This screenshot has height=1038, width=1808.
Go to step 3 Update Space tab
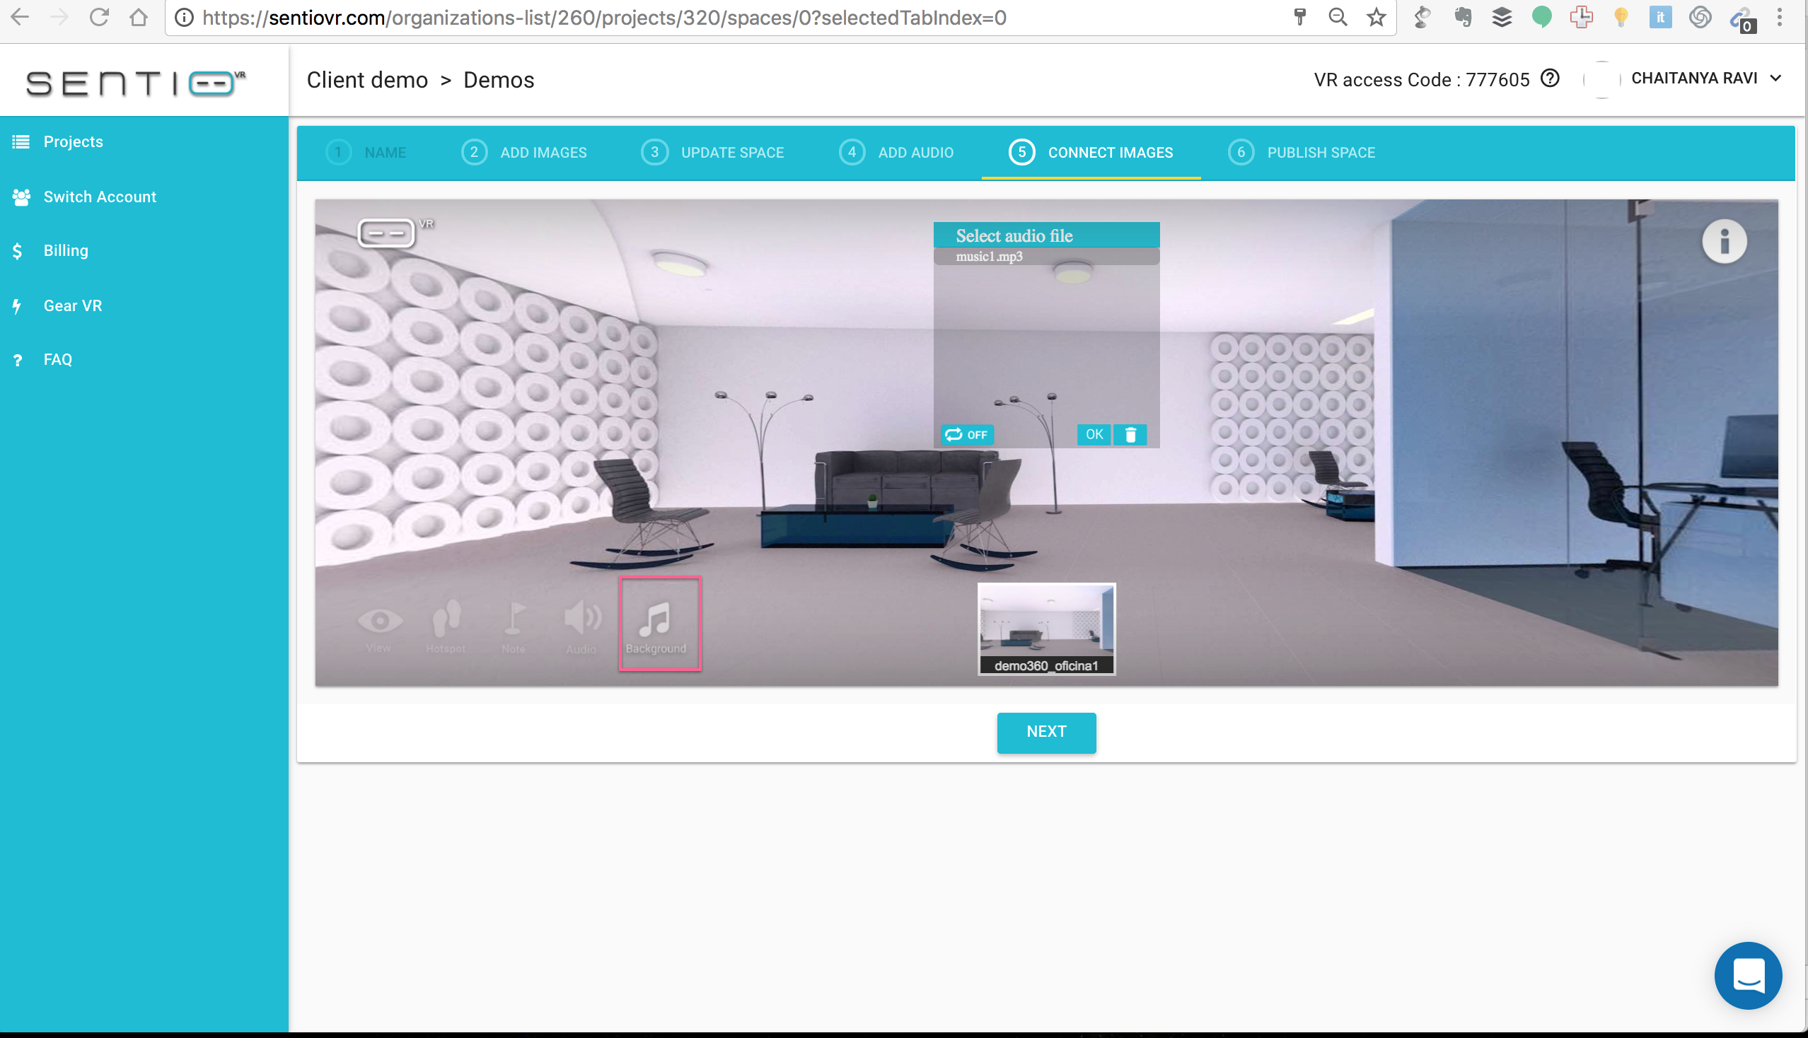coord(712,152)
